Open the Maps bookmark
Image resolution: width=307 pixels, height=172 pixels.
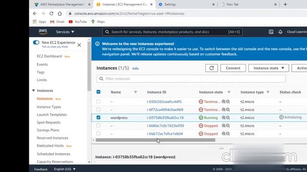[x=98, y=21]
